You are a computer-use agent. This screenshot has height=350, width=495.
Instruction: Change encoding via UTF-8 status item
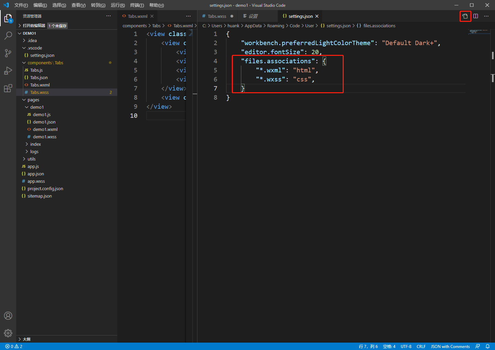pyautogui.click(x=406, y=346)
